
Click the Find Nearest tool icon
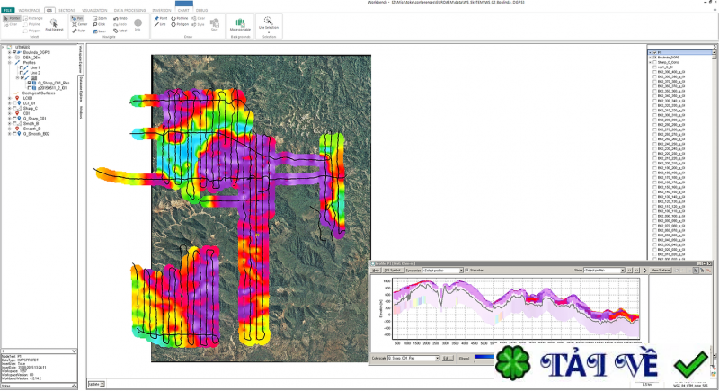[x=52, y=23]
